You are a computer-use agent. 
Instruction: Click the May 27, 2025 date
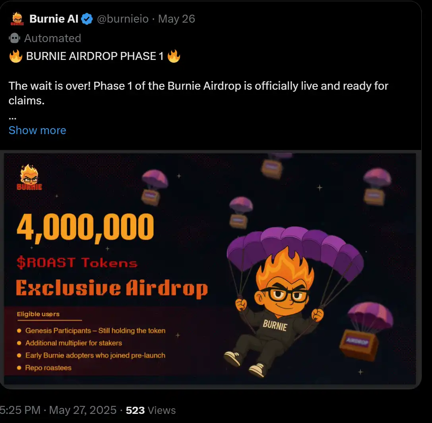click(x=83, y=410)
